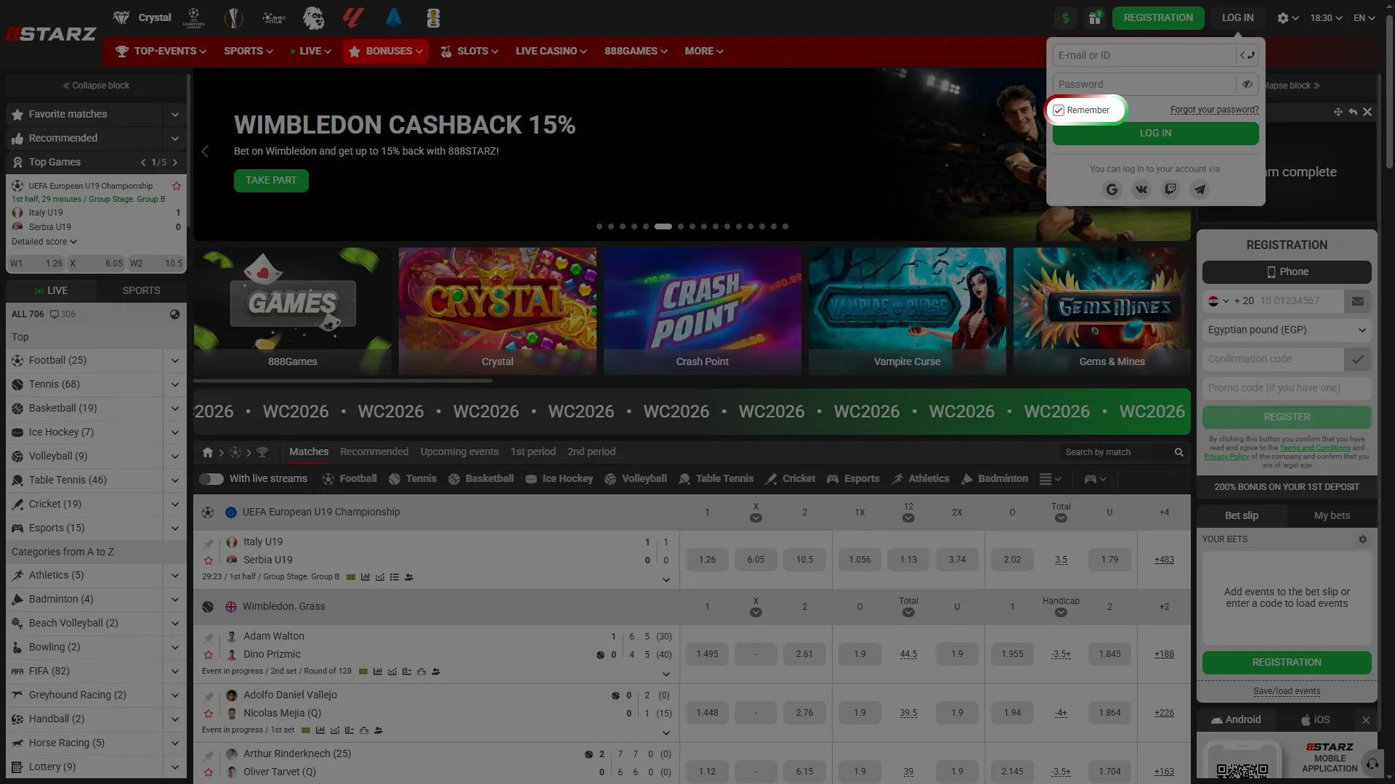1395x784 pixels.
Task: Click the trophy breadcrumb icon
Action: [262, 452]
